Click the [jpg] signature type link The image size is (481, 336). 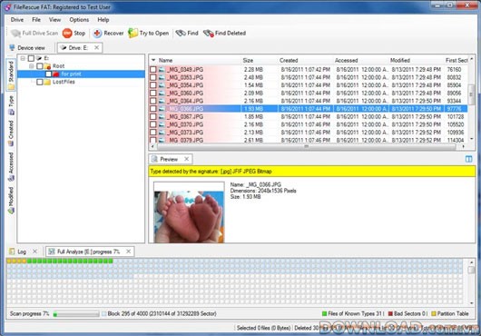tap(226, 172)
